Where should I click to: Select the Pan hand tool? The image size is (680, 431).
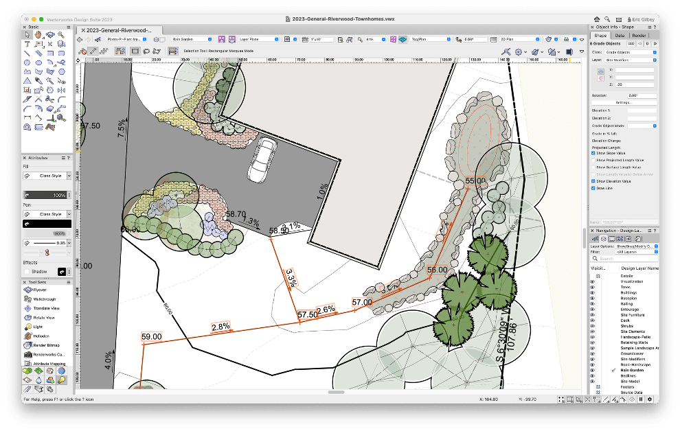click(39, 34)
